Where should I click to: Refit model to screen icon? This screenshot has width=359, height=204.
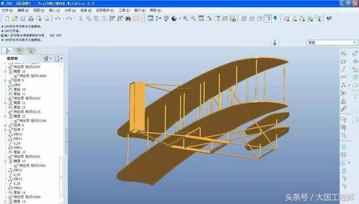tap(201, 18)
